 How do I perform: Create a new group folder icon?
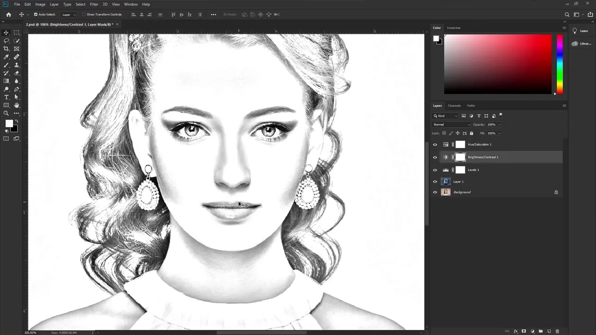click(x=541, y=331)
